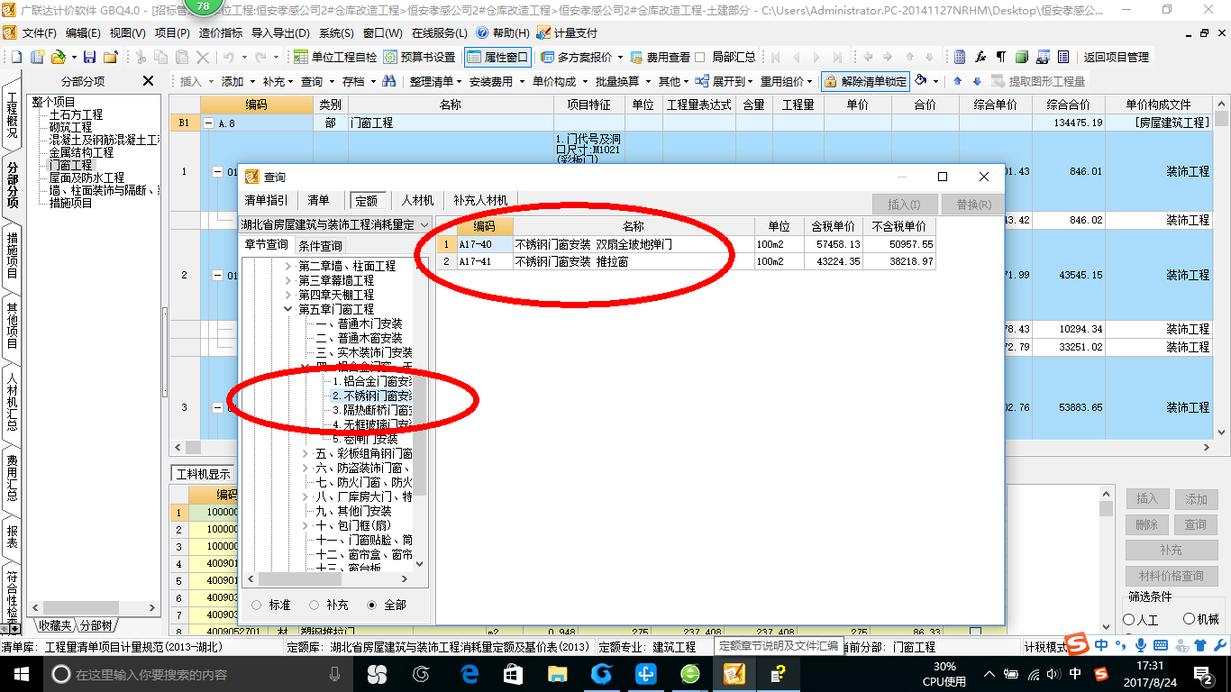Expand 第三章幕墙工程 tree node
Viewport: 1231px width, 692px height.
[x=288, y=281]
